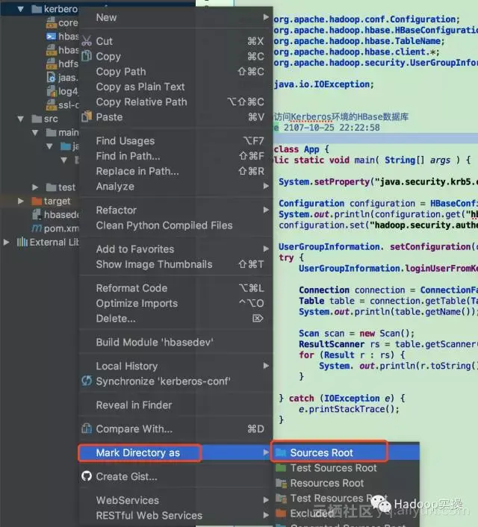
Task: Choose Mark Directory as entry
Action: coord(176,452)
